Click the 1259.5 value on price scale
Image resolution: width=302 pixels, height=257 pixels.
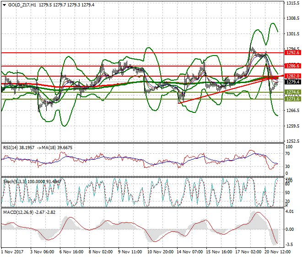292,126
